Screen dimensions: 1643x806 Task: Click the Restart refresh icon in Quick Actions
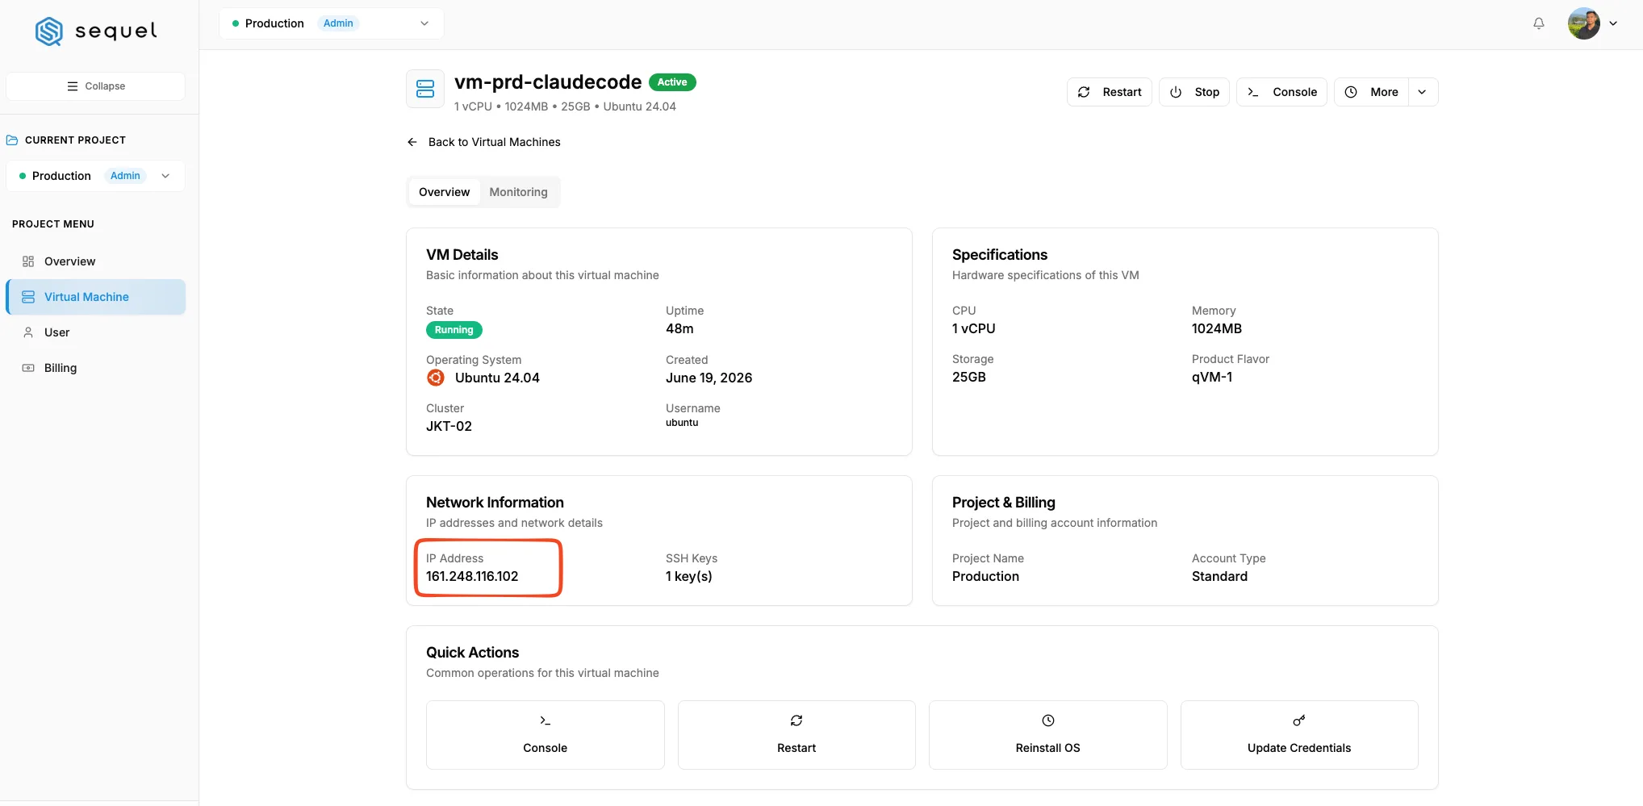[796, 720]
